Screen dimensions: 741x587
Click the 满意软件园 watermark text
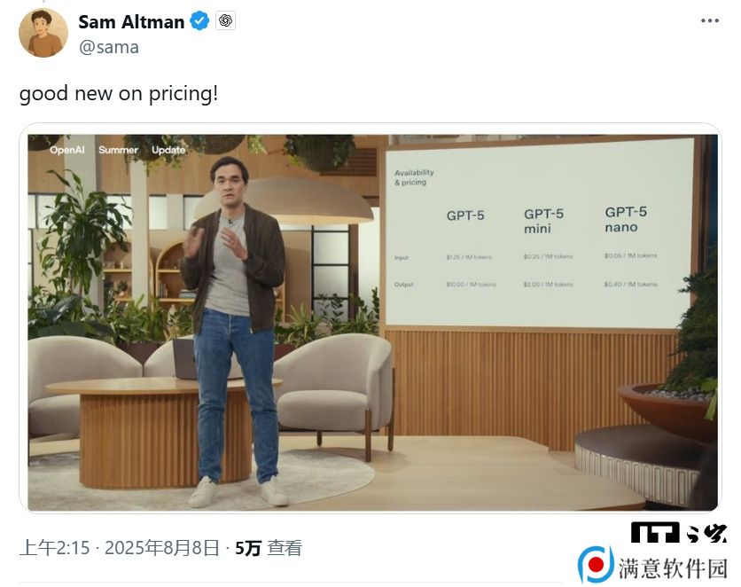(673, 567)
